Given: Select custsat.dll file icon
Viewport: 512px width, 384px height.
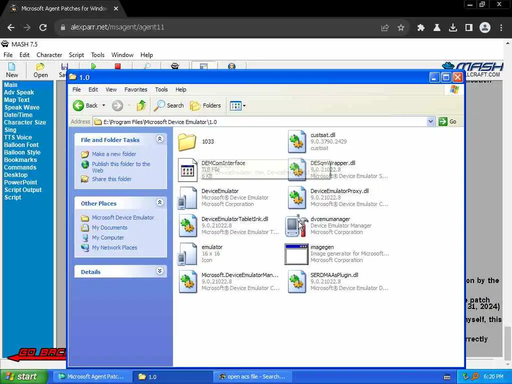Looking at the screenshot, I should click(297, 141).
